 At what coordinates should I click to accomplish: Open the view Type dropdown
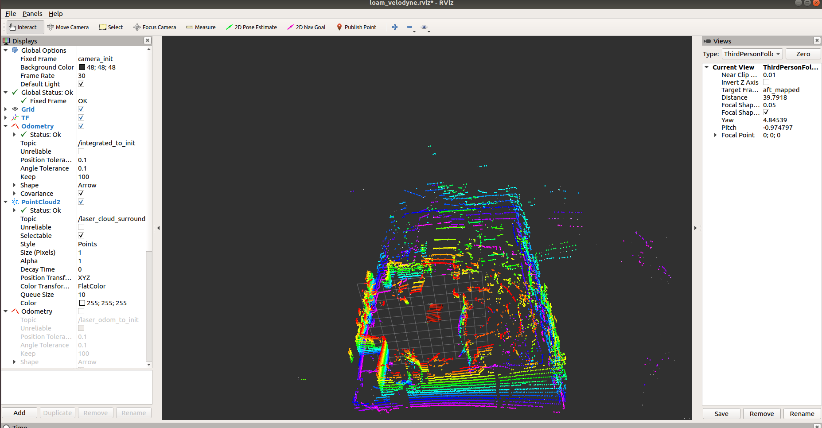click(752, 54)
